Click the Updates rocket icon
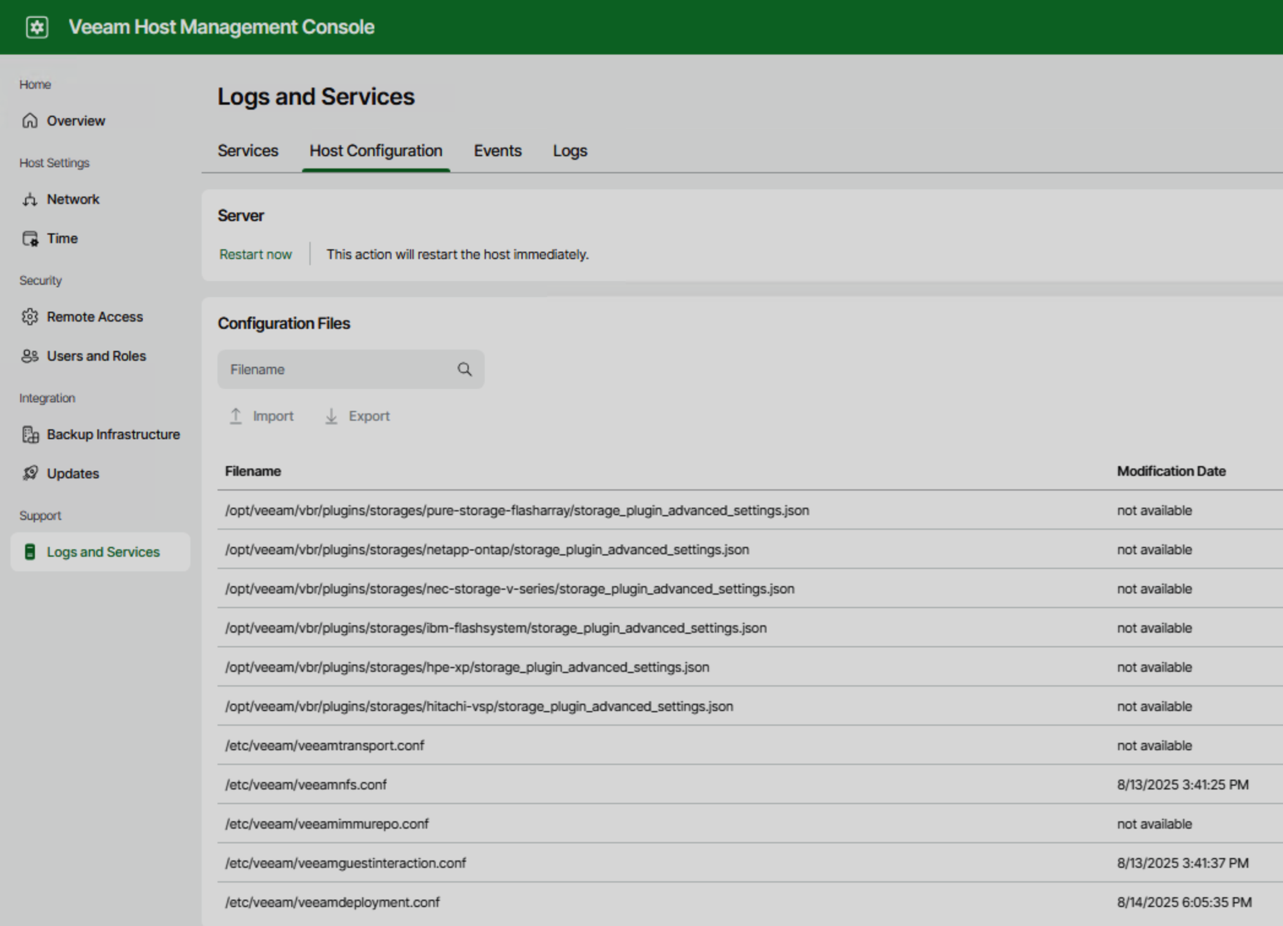 (x=30, y=473)
